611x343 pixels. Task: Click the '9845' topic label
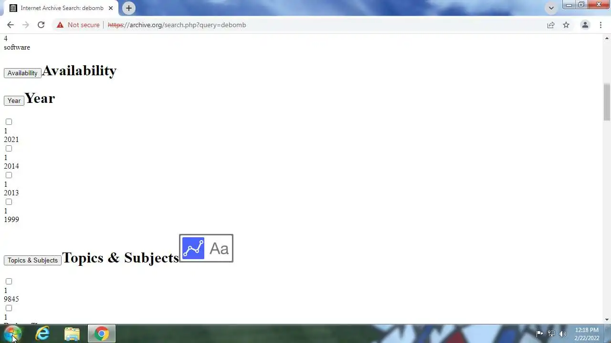[11, 299]
